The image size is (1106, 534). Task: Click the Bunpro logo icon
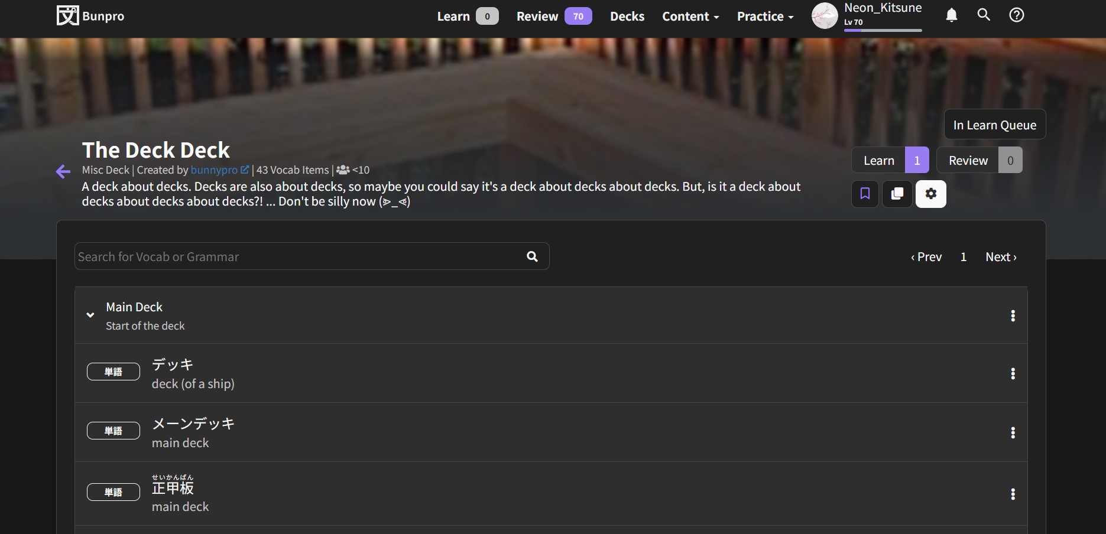tap(67, 16)
